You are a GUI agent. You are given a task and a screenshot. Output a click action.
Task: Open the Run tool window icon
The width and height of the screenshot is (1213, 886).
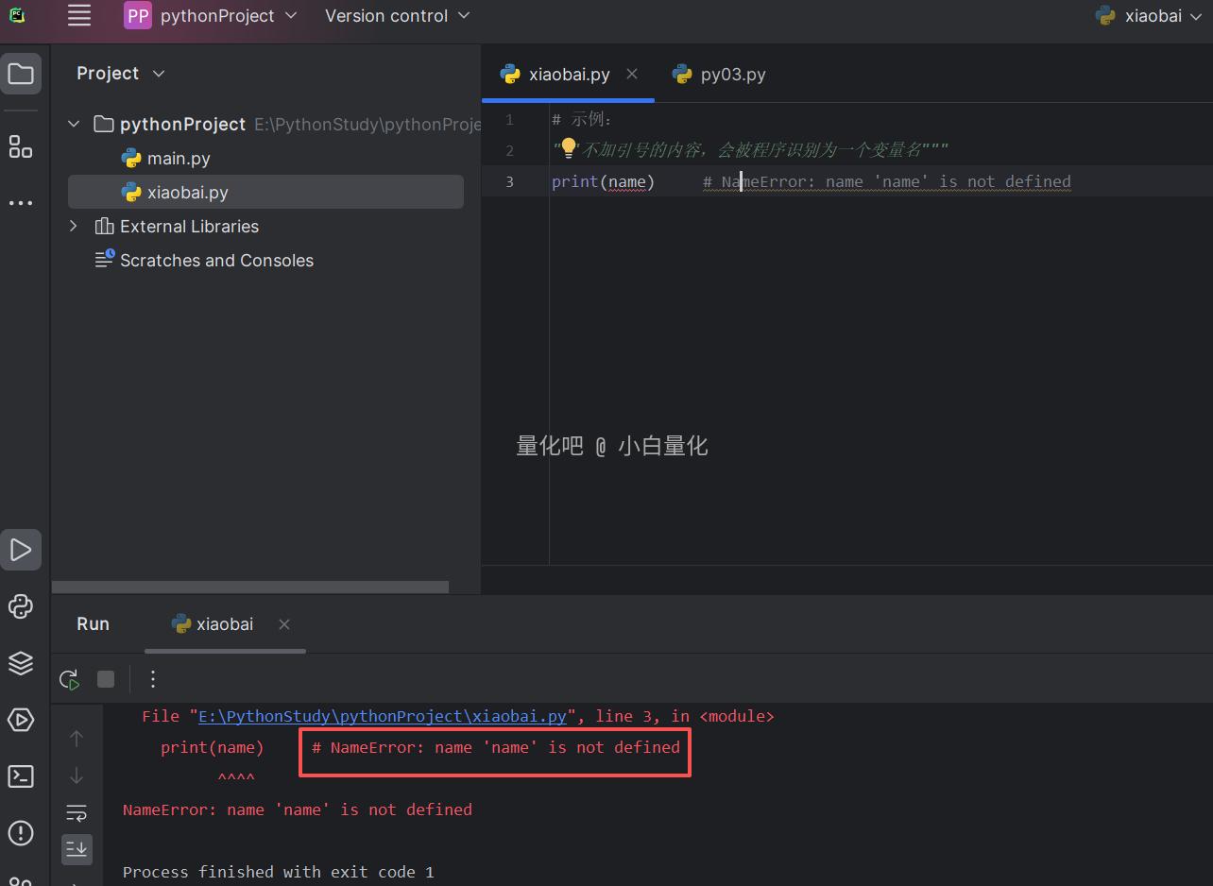tap(21, 550)
